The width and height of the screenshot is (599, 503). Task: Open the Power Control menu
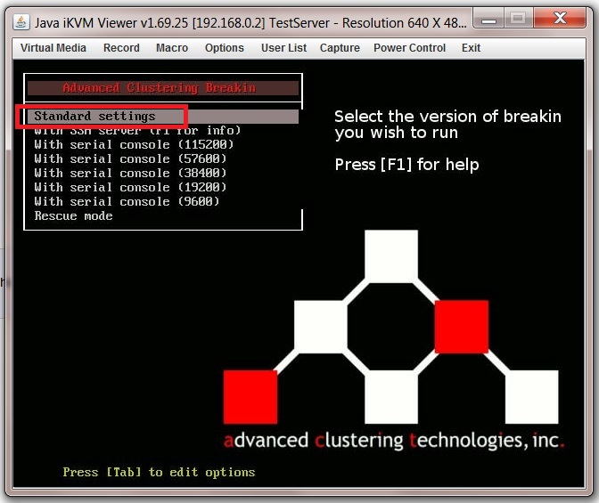click(409, 48)
